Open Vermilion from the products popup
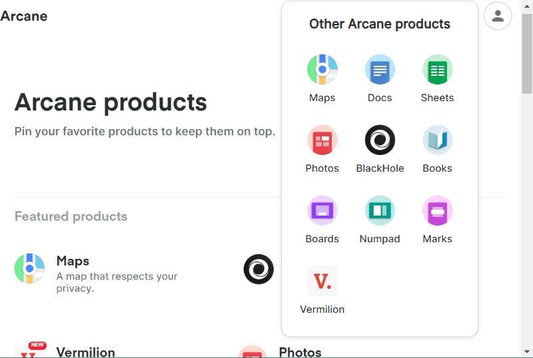533x358 pixels. 322,281
